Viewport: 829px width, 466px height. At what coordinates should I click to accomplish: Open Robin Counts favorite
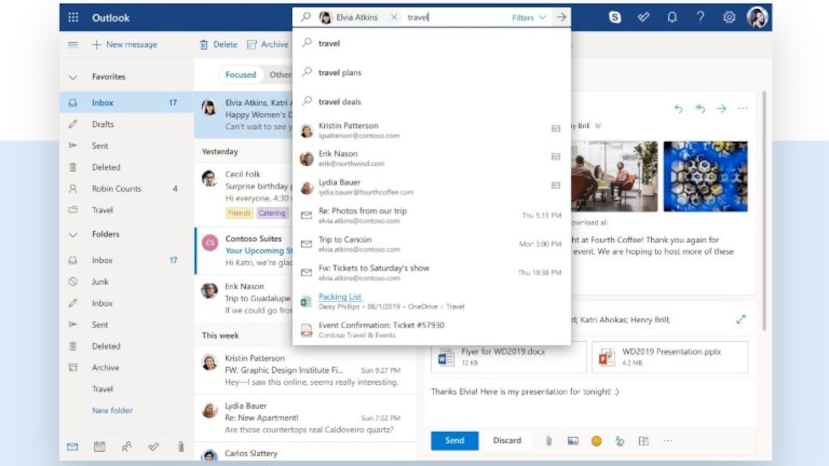(127, 189)
